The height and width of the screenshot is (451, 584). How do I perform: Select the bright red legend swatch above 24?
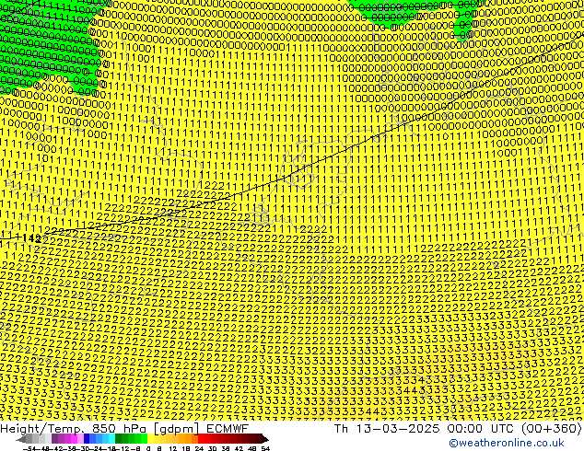(x=201, y=438)
